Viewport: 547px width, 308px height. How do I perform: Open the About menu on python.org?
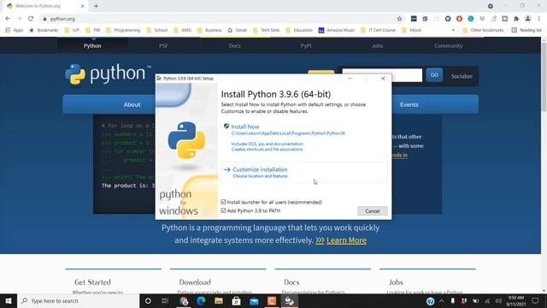tap(132, 104)
